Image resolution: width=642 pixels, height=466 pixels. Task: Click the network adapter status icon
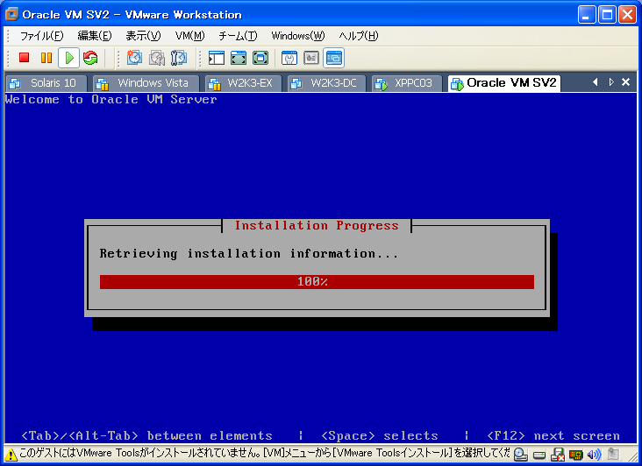pyautogui.click(x=576, y=455)
